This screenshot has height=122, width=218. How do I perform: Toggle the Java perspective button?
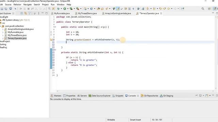(x=215, y=9)
